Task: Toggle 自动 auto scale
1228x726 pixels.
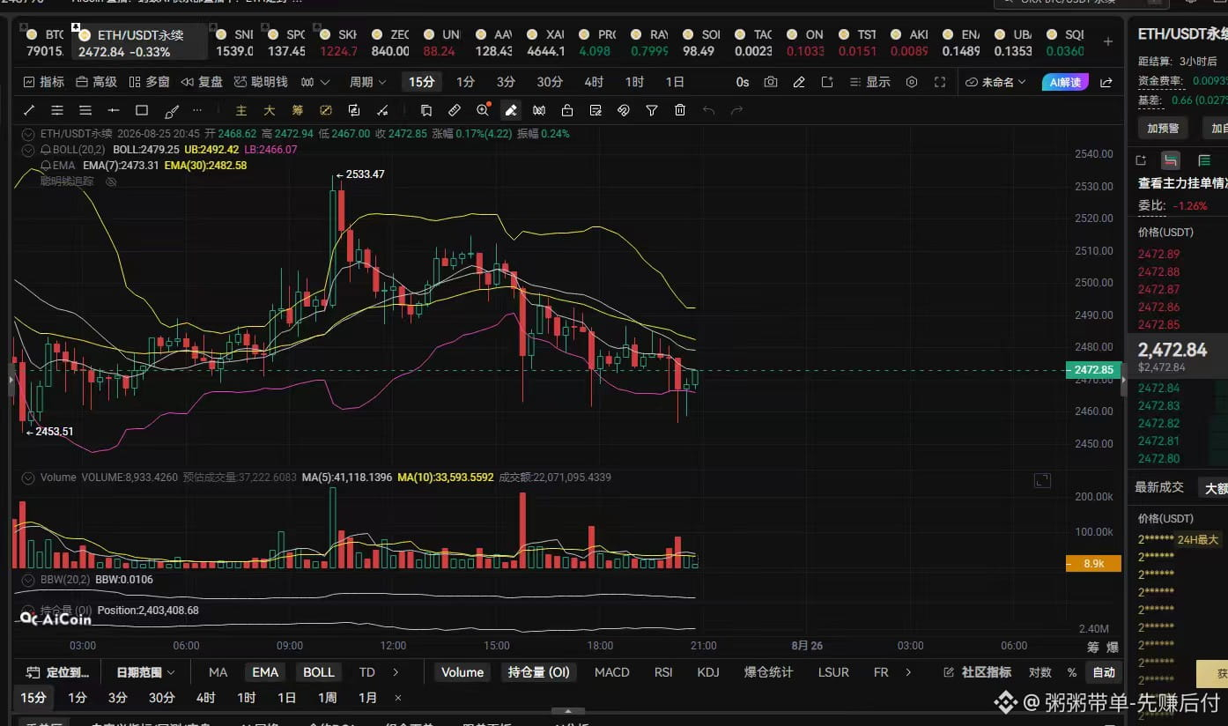Action: (1104, 672)
